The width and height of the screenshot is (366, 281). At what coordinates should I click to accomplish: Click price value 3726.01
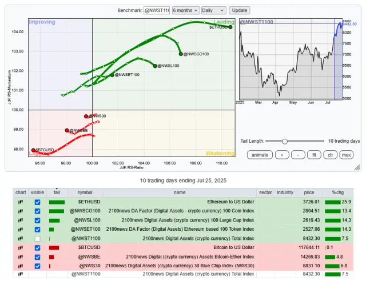pos(311,202)
